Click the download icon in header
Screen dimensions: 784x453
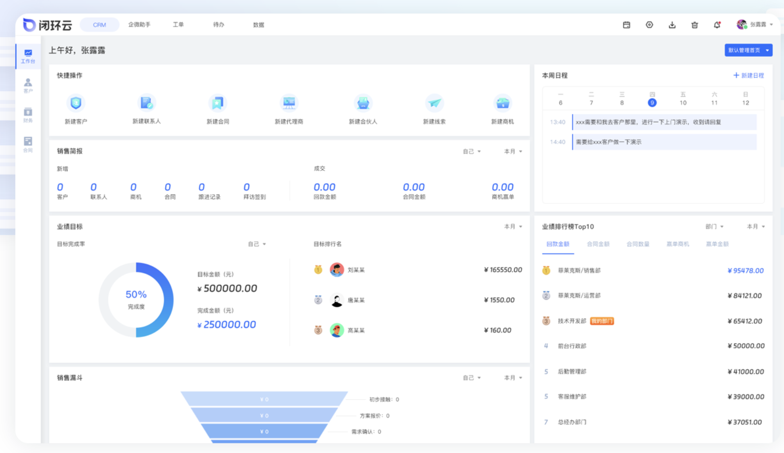click(672, 25)
